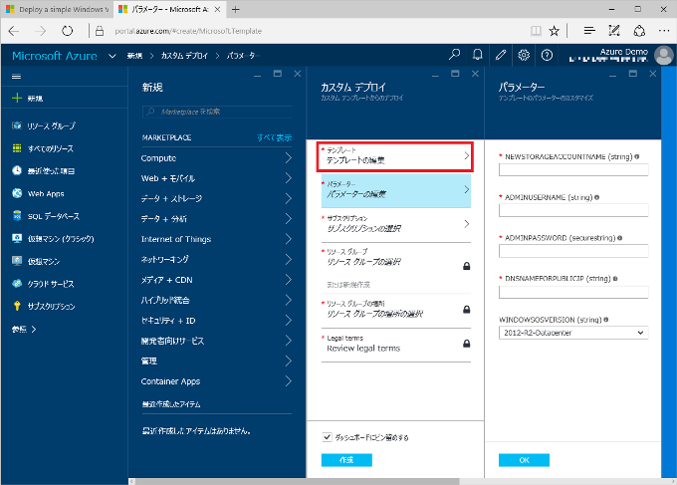Expand the Web + モバイル category

click(x=216, y=178)
